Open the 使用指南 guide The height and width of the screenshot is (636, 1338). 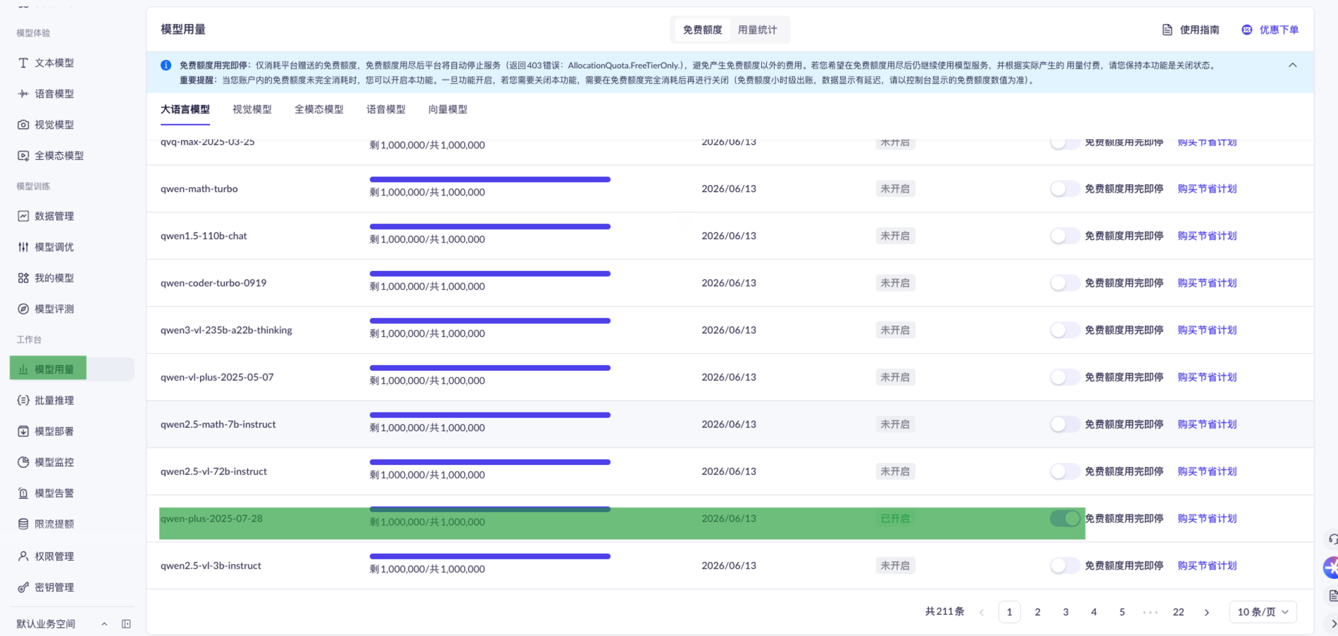[x=1197, y=30]
